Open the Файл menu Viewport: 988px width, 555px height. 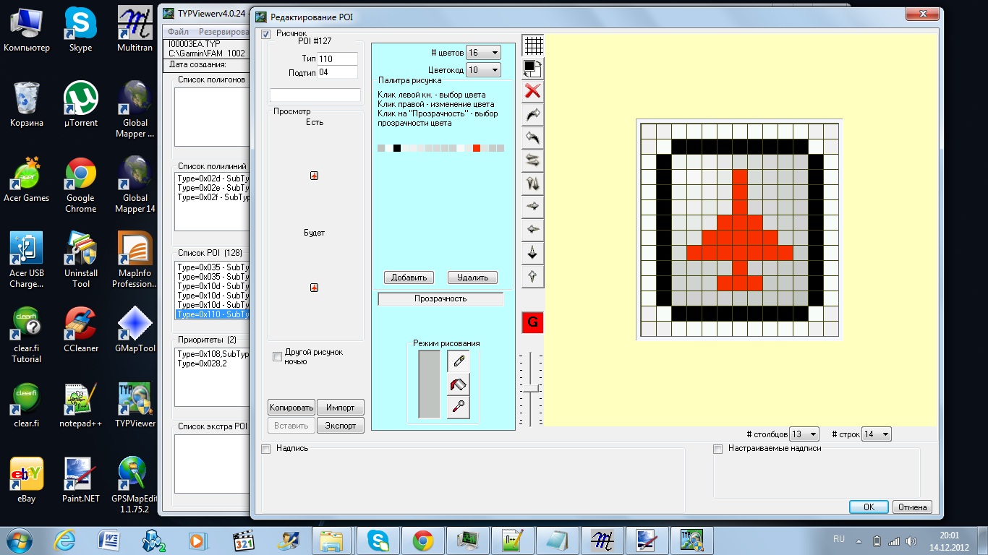click(x=178, y=32)
